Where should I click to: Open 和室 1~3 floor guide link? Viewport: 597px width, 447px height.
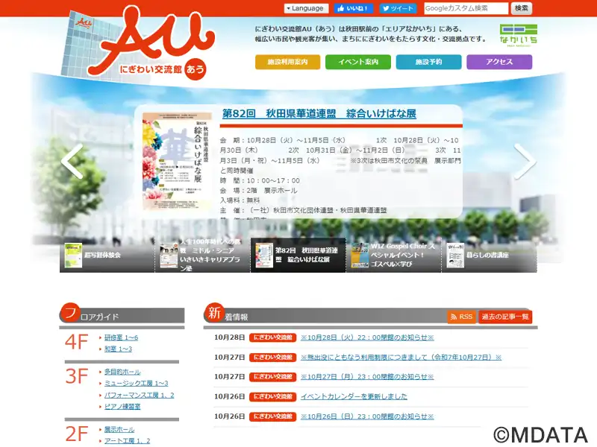(118, 349)
